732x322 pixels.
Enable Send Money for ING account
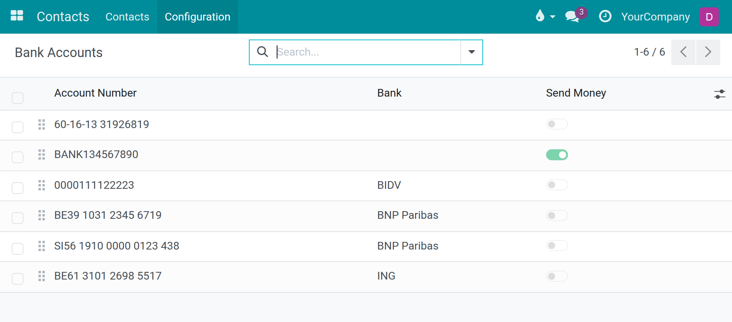557,276
